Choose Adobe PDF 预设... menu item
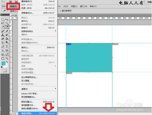This screenshot has height=115, width=152. (38, 94)
